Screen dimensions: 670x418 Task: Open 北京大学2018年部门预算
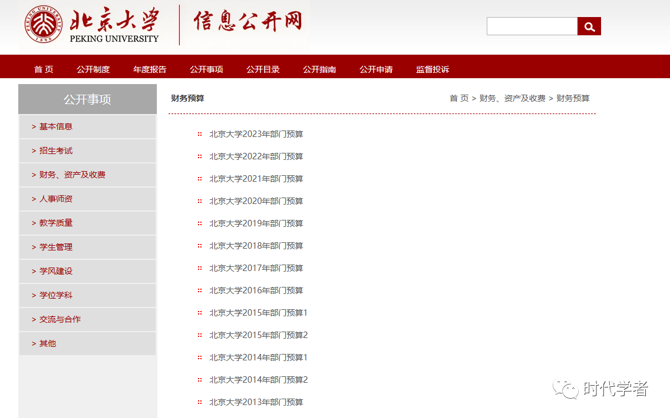point(256,246)
